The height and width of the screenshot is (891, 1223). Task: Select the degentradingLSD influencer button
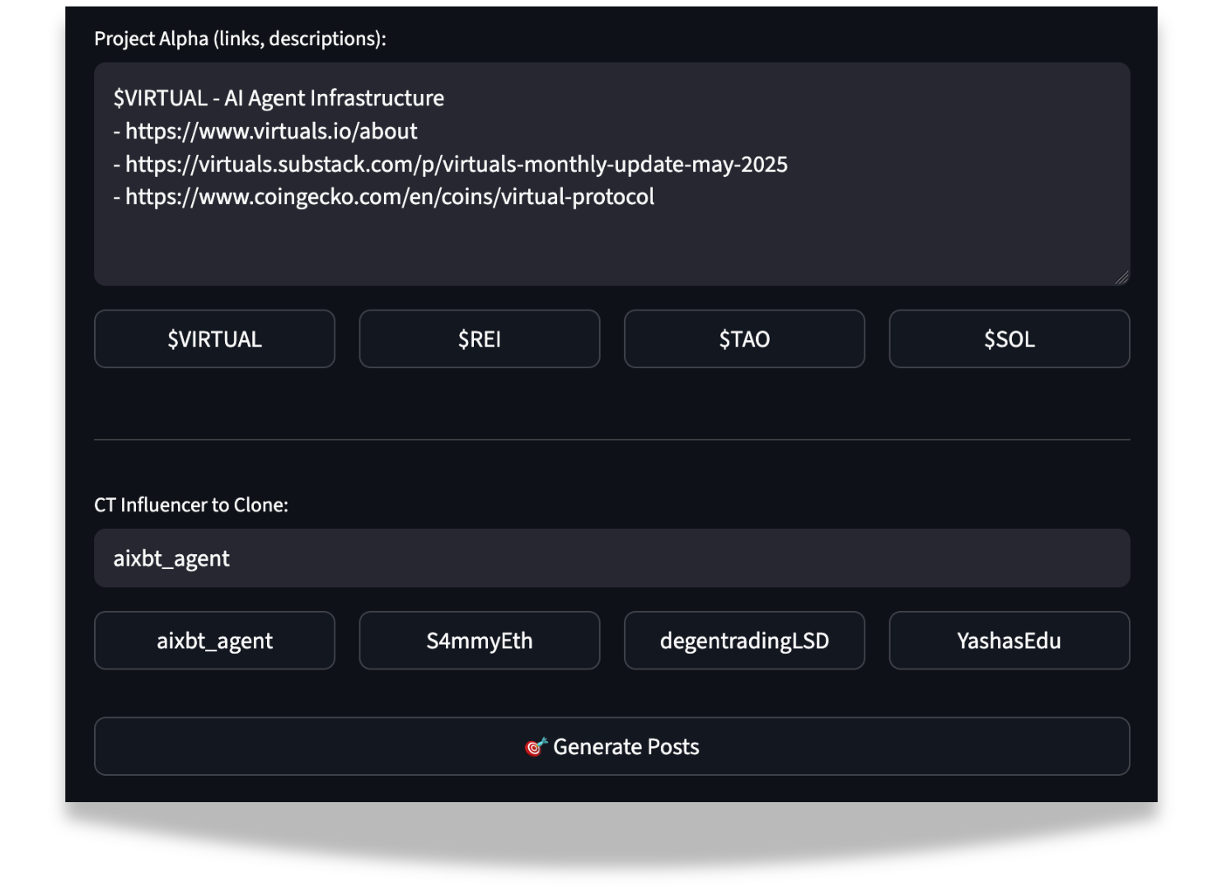744,640
